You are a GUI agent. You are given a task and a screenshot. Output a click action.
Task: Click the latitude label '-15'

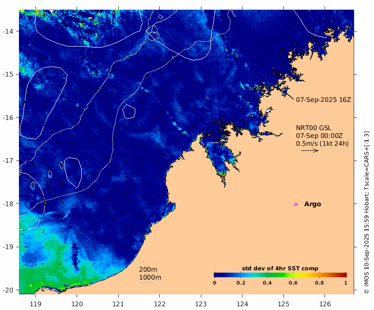pyautogui.click(x=8, y=74)
